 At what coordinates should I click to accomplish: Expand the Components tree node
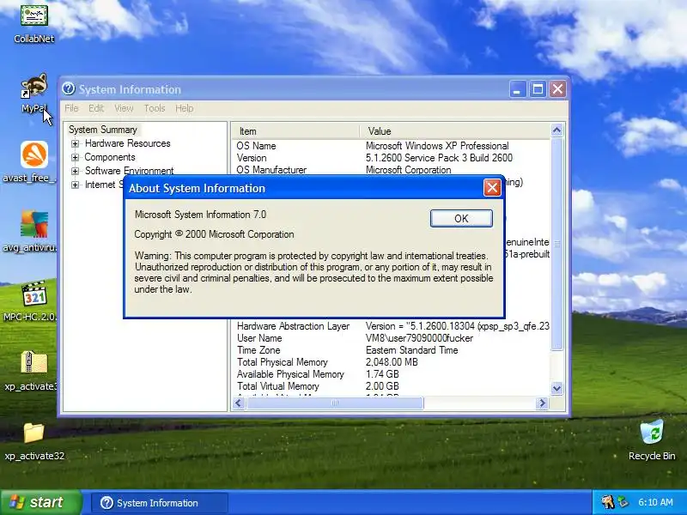pos(75,157)
